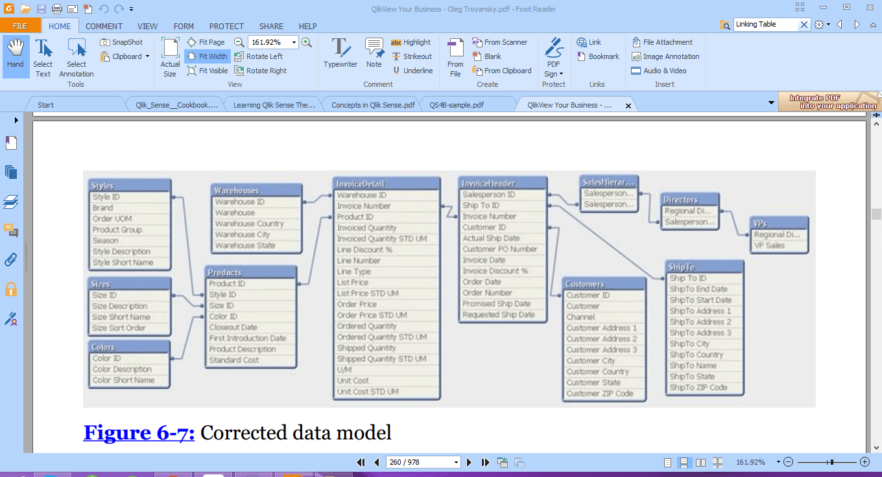The width and height of the screenshot is (882, 477).
Task: Toggle Fit Width view mode
Action: pyautogui.click(x=207, y=56)
